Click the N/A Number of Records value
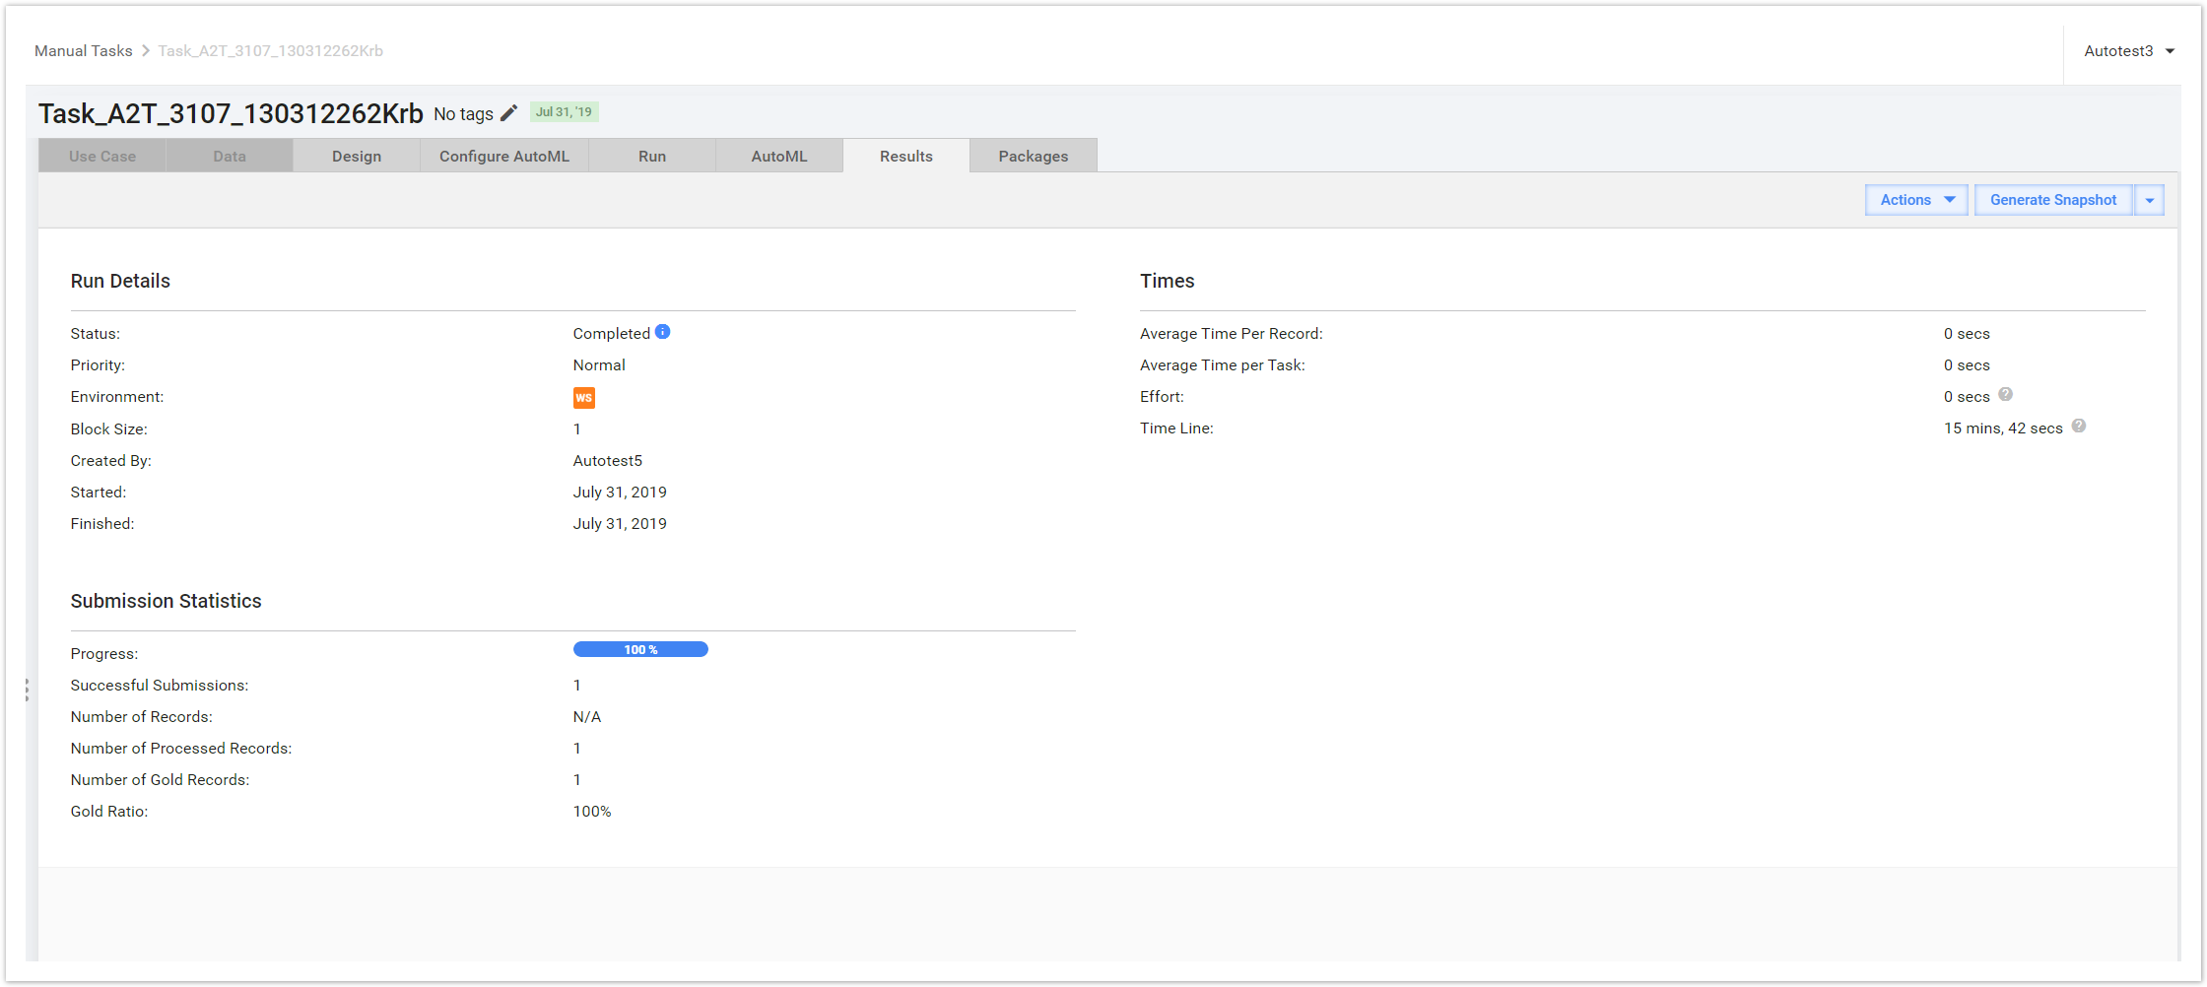2207x987 pixels. pyautogui.click(x=587, y=717)
